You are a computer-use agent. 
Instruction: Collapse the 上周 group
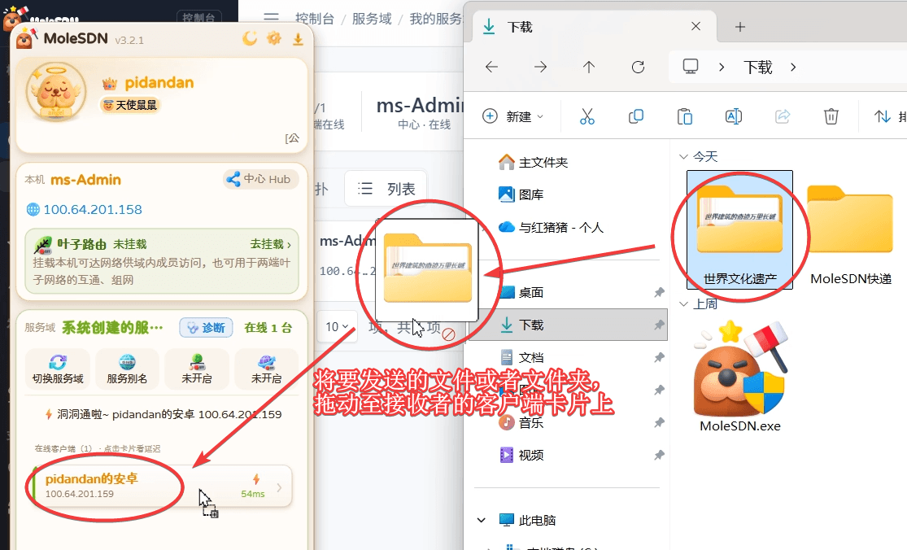pos(683,303)
